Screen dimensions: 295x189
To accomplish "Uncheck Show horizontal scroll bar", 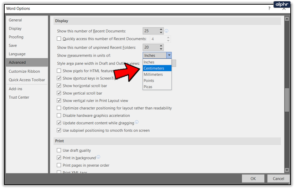I will (x=59, y=86).
